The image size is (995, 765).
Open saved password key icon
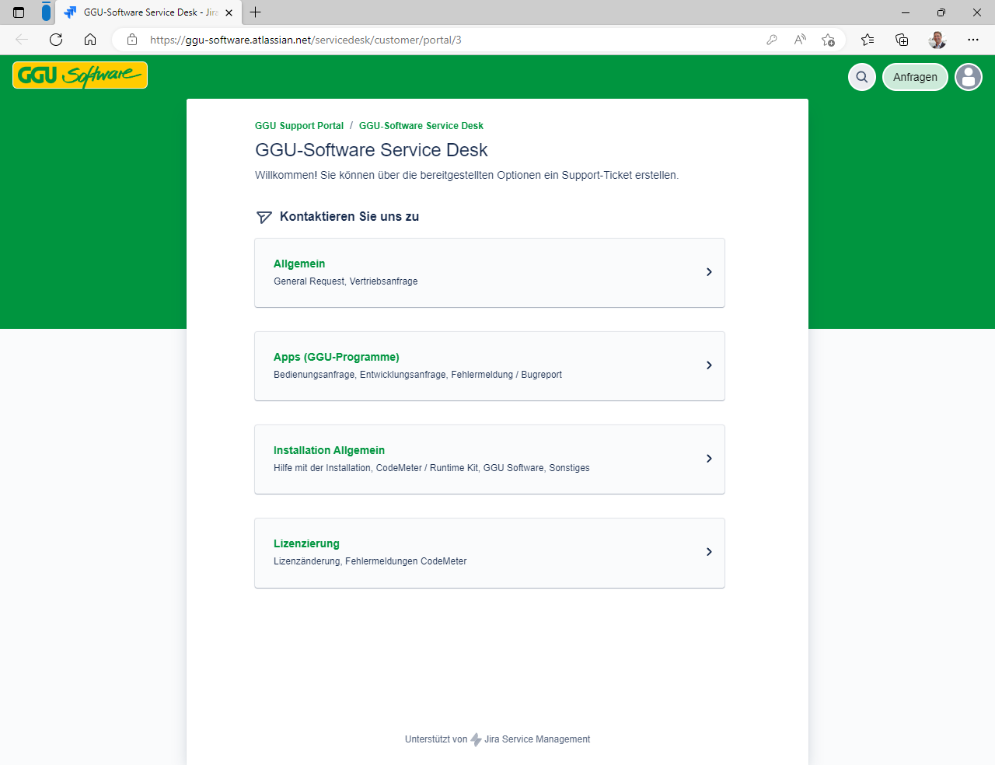tap(772, 40)
